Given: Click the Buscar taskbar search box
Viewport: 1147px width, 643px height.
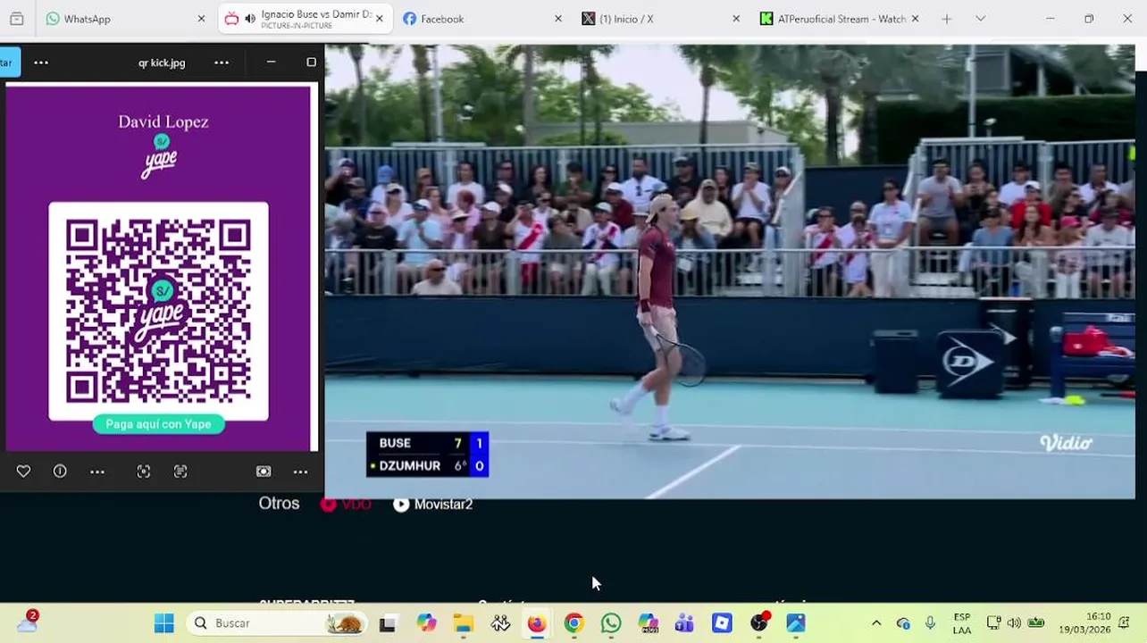Looking at the screenshot, I should click(x=277, y=623).
